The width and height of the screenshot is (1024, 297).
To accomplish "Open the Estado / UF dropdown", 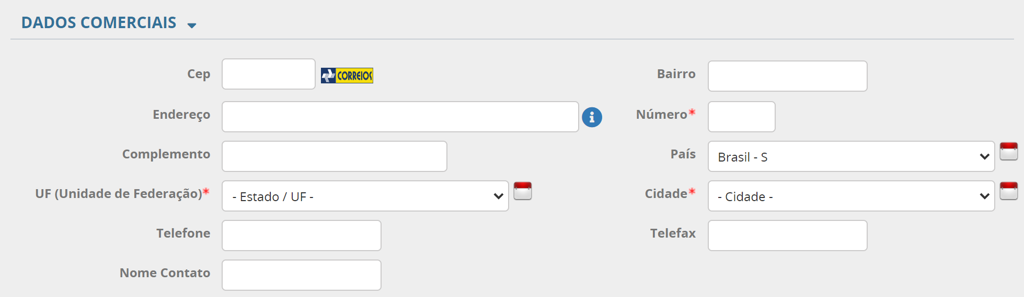I will (x=365, y=196).
